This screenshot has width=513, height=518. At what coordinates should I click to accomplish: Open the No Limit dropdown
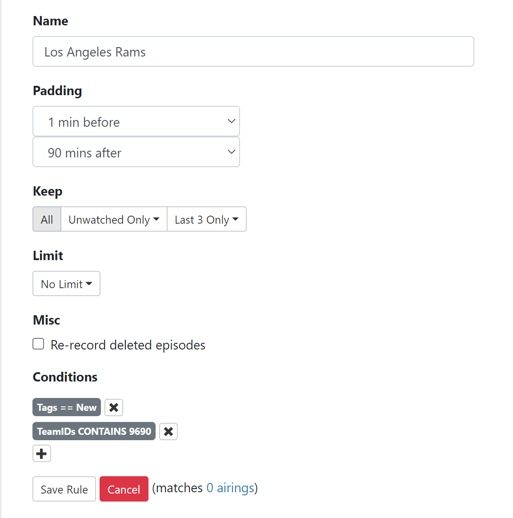tap(66, 284)
